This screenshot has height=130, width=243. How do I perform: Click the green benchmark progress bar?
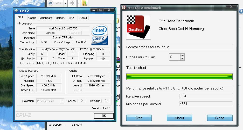click(179, 77)
